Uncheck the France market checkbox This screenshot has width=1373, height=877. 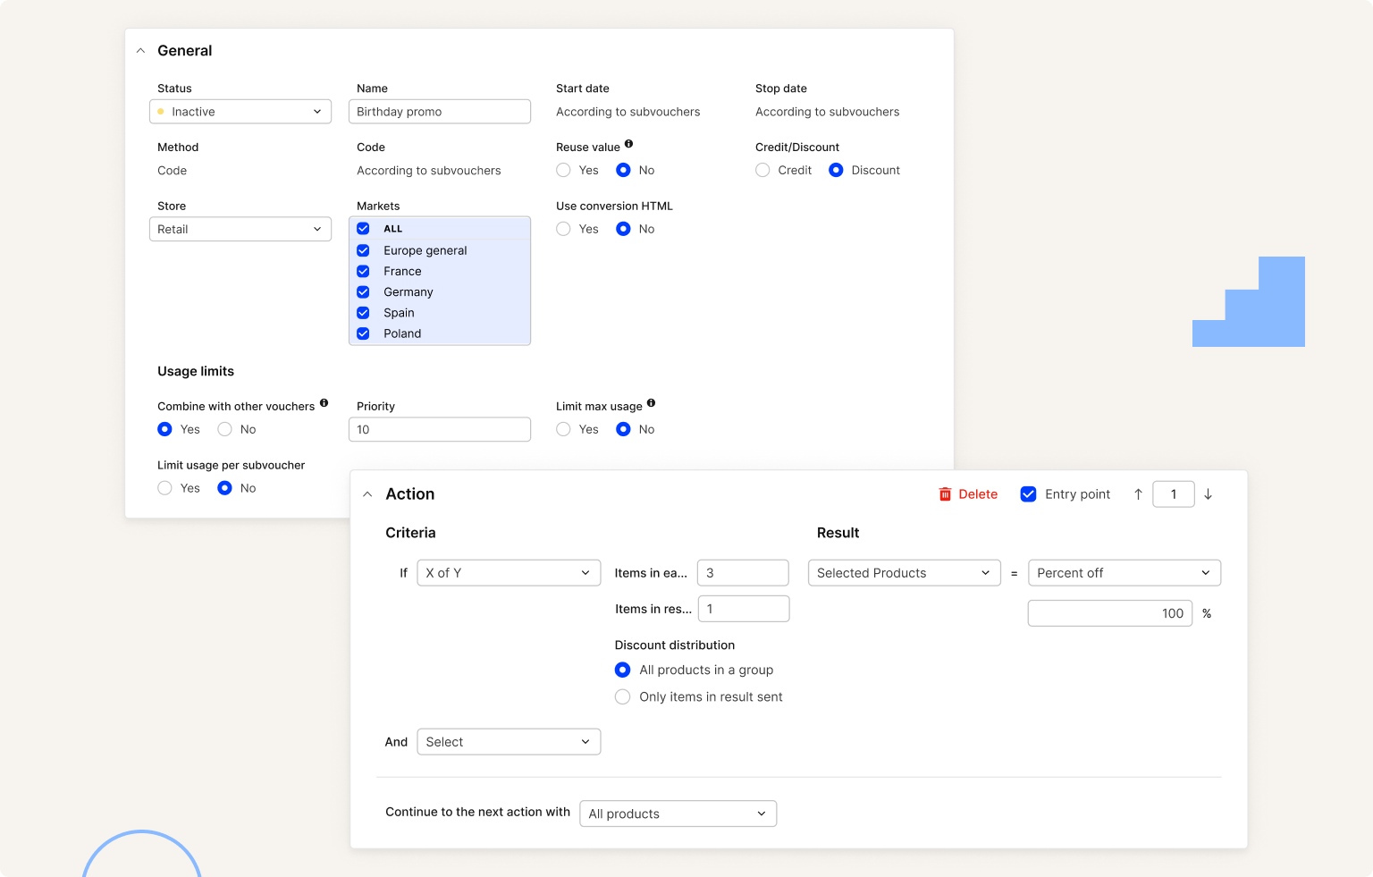coord(363,271)
